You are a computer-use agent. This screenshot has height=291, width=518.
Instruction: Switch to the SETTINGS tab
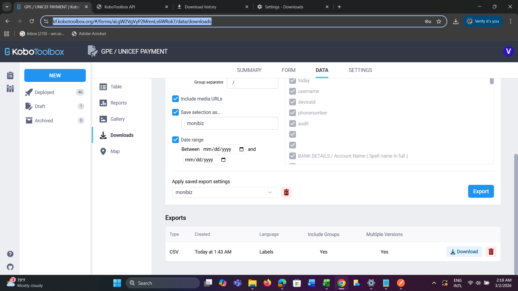[x=360, y=70]
